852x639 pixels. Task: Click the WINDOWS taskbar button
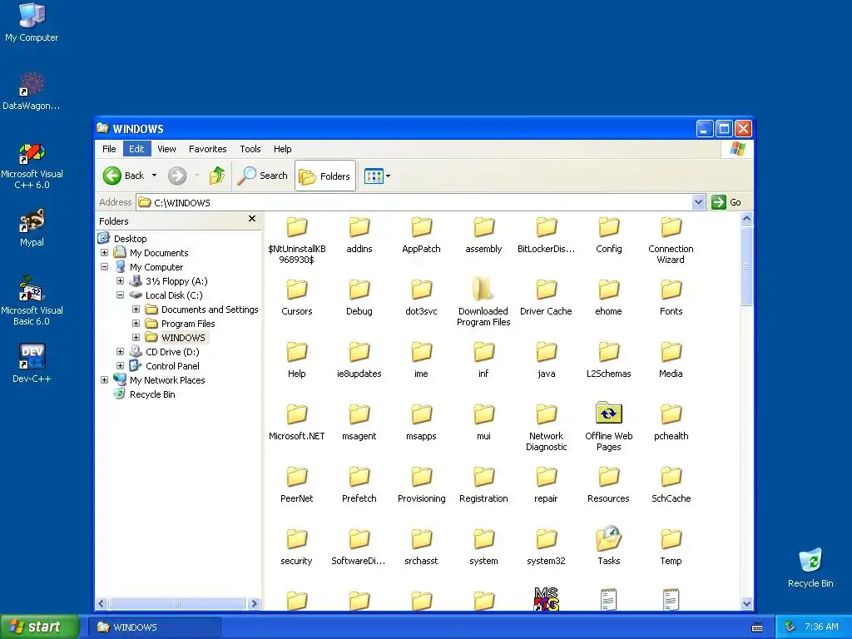point(156,627)
